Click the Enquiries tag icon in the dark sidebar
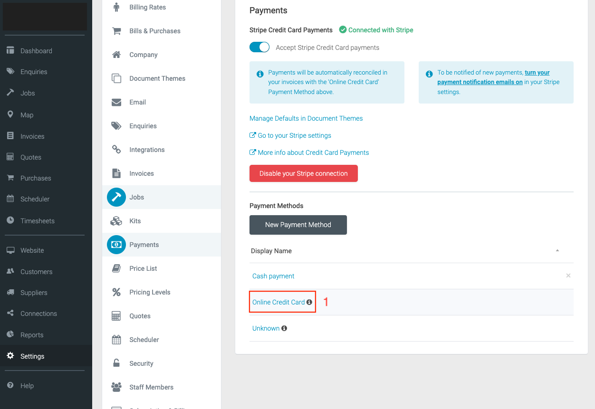 10,71
